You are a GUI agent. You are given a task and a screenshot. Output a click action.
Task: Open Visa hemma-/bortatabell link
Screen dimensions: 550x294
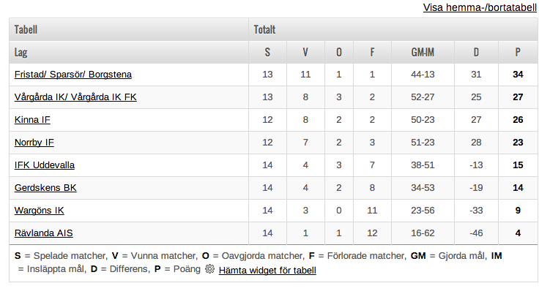480,7
